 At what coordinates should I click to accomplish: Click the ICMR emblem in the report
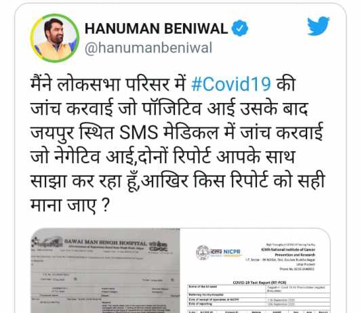pos(203,252)
